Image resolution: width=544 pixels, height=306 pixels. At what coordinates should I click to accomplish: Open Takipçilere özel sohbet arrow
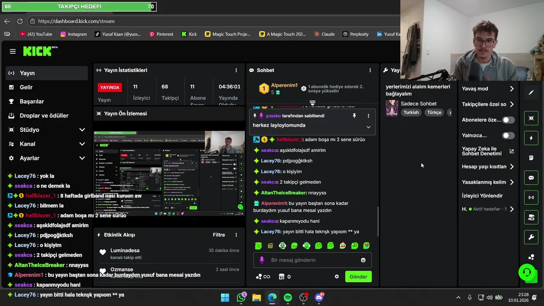512,104
